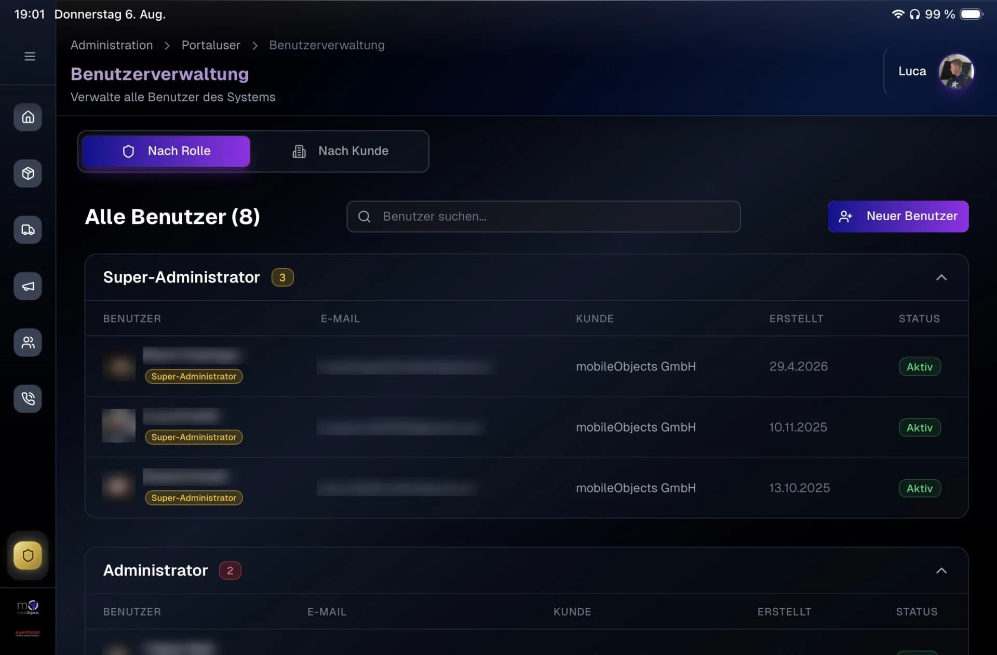Open Luca's profile avatar

pos(956,71)
